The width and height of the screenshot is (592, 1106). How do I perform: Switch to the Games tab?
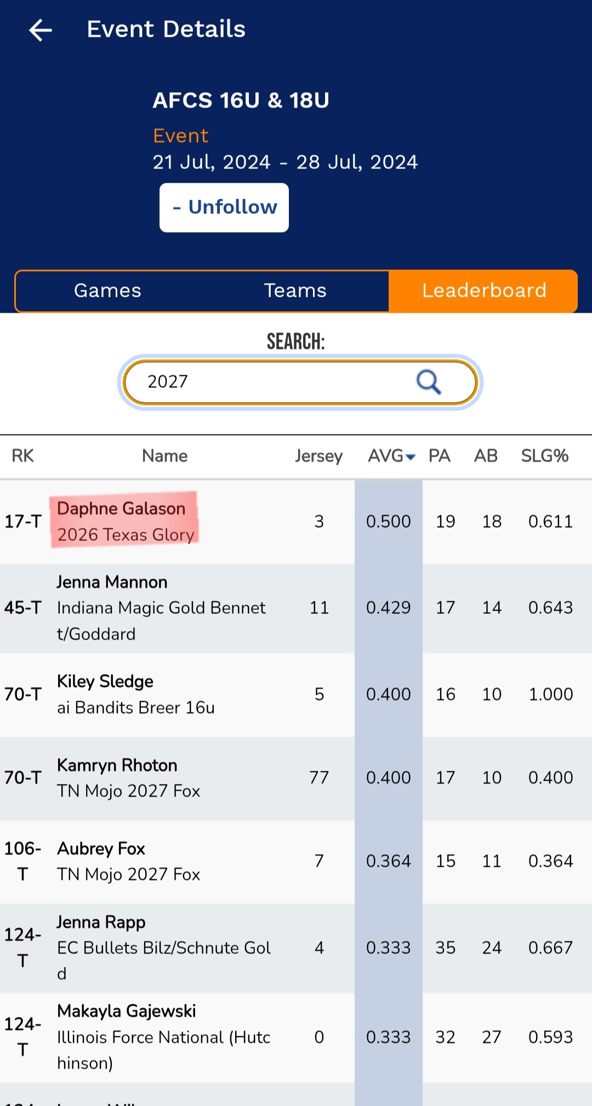107,291
